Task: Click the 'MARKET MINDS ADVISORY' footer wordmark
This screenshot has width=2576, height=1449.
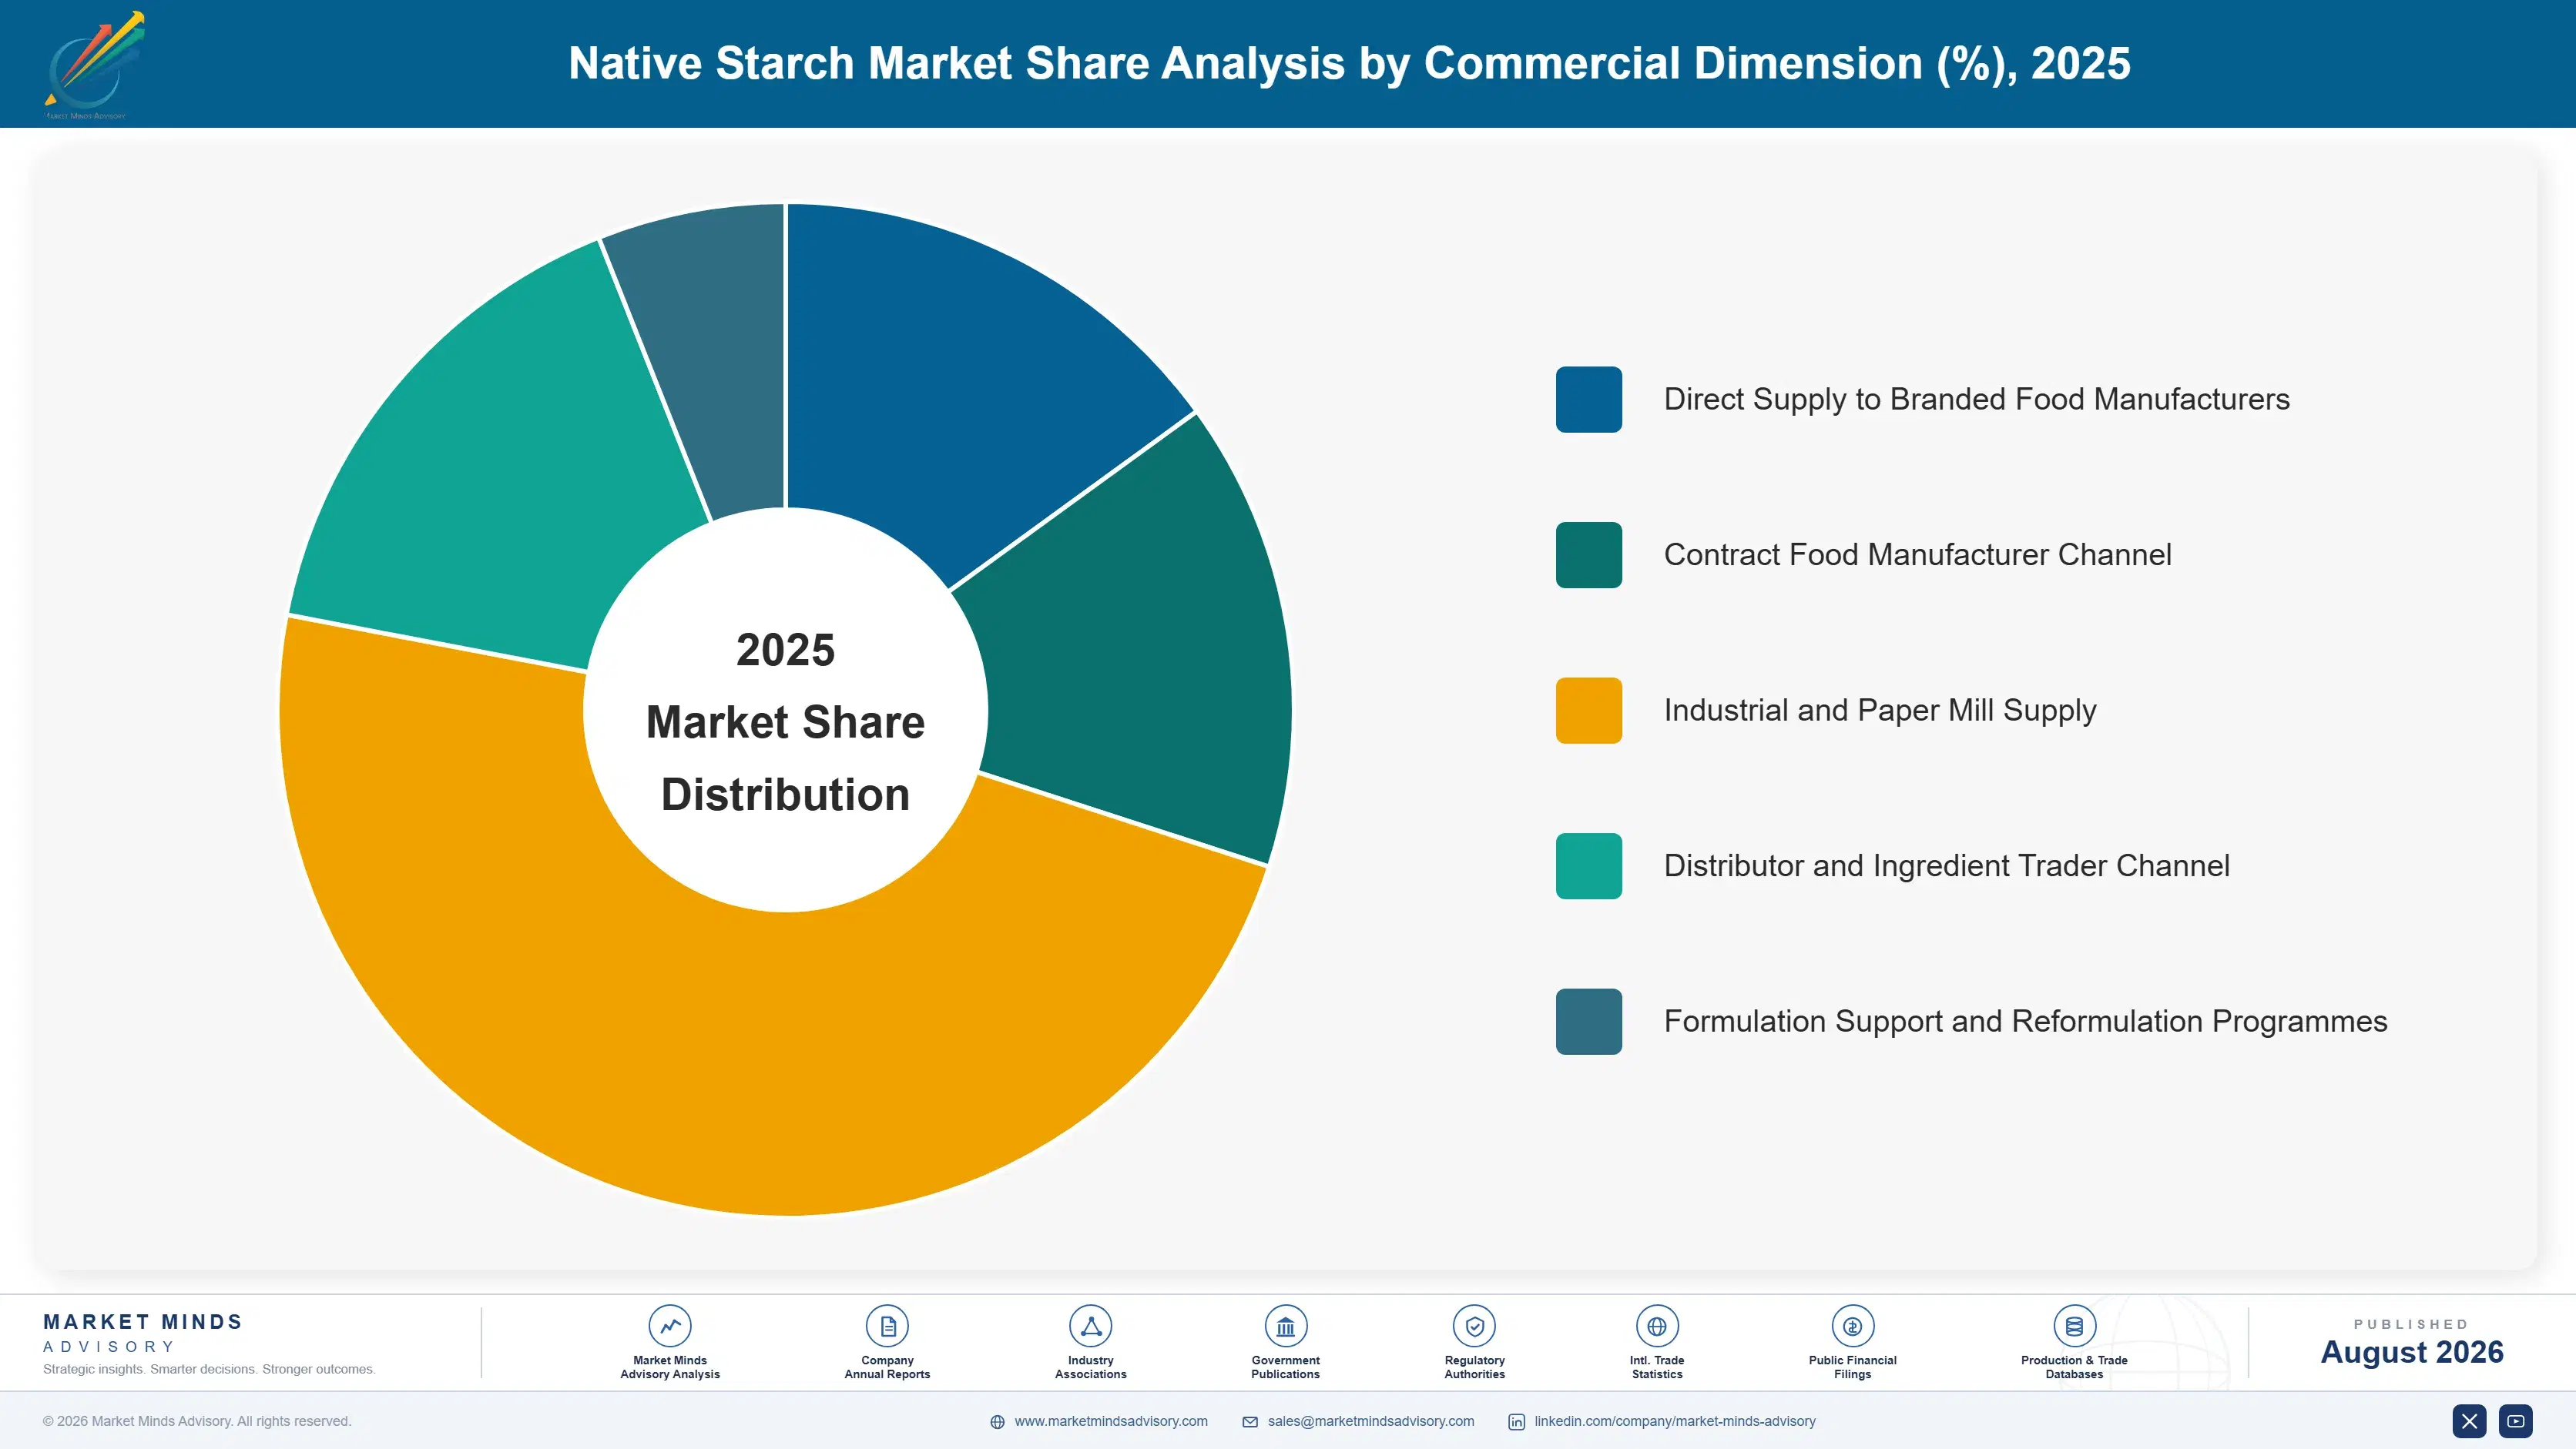Action: click(x=143, y=1333)
